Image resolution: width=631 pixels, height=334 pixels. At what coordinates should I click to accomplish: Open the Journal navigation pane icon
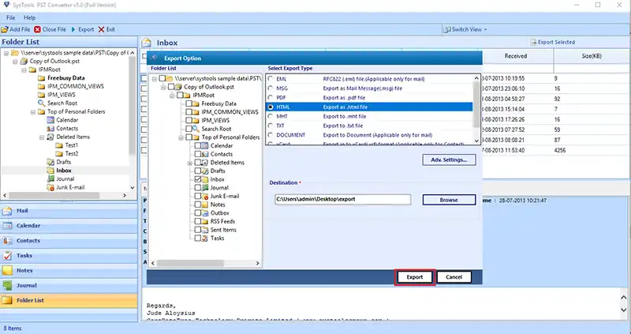7,285
